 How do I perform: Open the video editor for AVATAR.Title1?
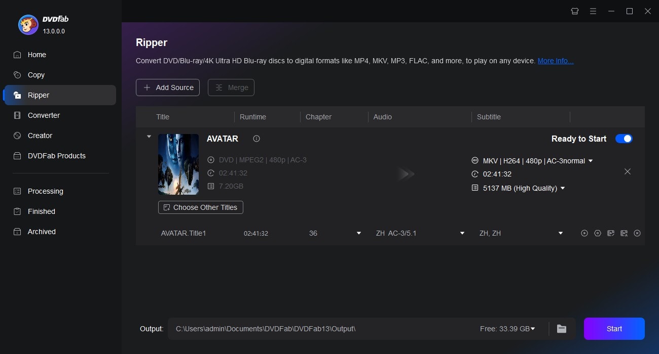[611, 233]
